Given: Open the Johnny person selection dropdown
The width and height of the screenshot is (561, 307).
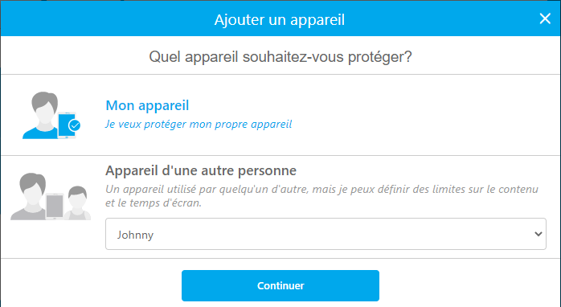Looking at the screenshot, I should (x=326, y=234).
